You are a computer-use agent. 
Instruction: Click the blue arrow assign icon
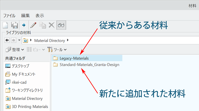(24, 25)
